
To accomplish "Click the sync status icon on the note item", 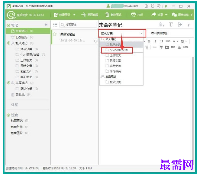I will click(95, 41).
